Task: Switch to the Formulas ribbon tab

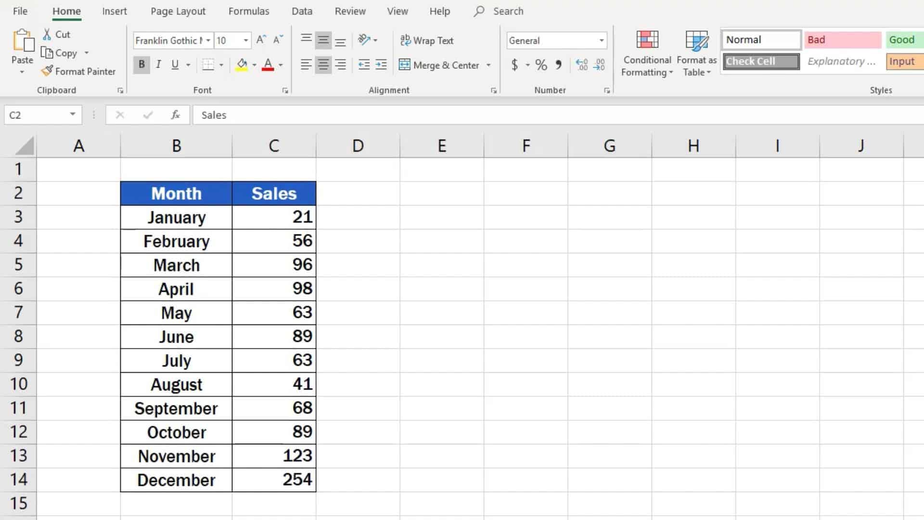Action: pyautogui.click(x=248, y=11)
